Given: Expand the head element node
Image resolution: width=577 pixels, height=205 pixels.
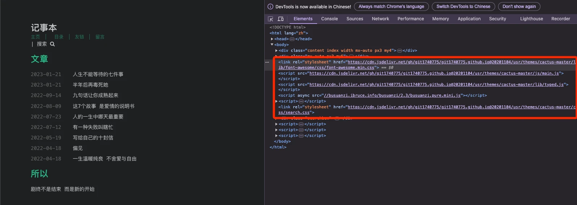Looking at the screenshot, I should click(x=272, y=39).
